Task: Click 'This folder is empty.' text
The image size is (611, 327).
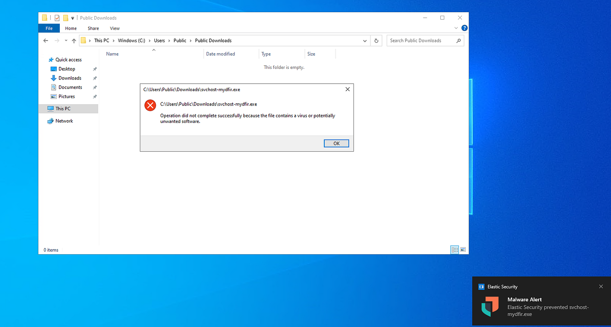Action: tap(284, 68)
